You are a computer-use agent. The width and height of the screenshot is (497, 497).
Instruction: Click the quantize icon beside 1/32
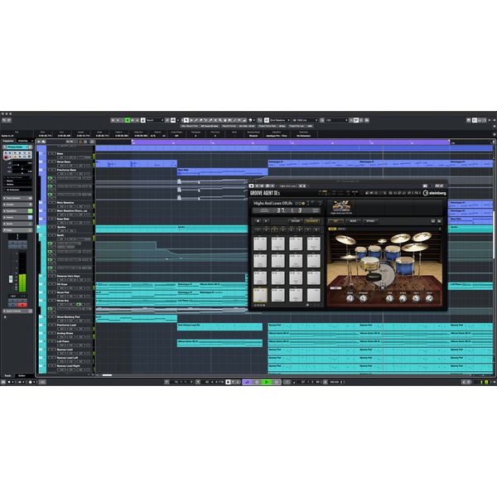(321, 120)
